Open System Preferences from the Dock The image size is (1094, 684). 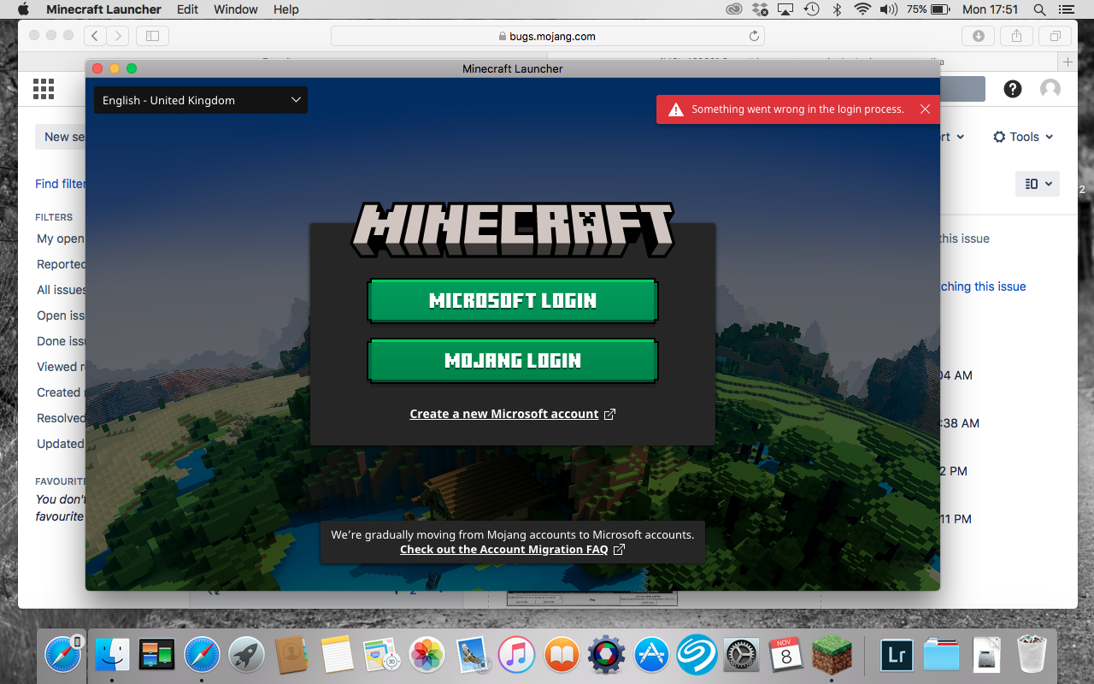point(741,656)
